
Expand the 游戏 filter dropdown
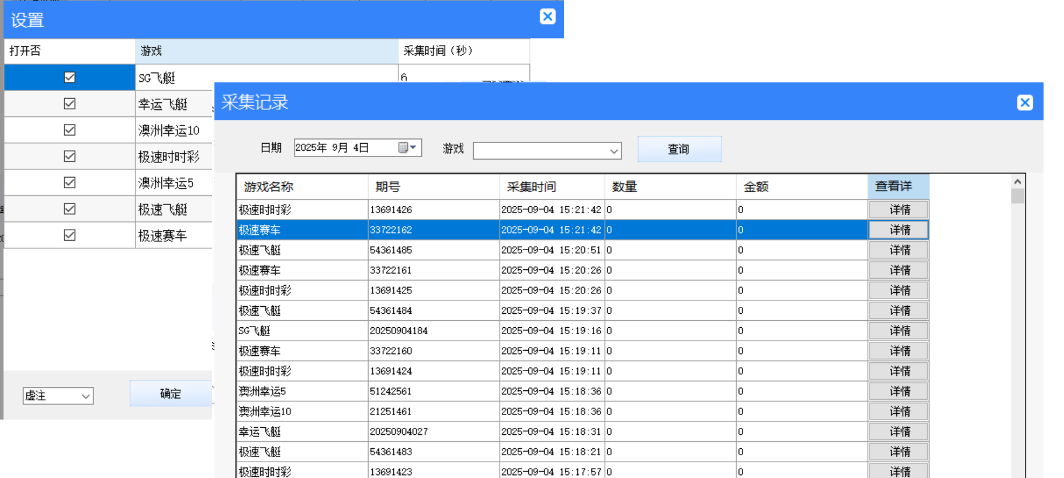[613, 151]
